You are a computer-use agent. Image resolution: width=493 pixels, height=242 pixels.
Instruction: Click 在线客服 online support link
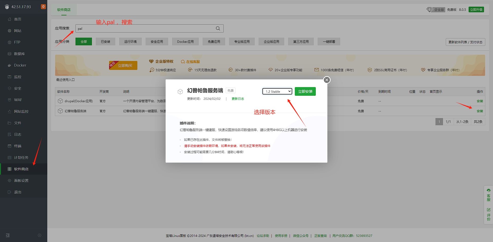191,62
